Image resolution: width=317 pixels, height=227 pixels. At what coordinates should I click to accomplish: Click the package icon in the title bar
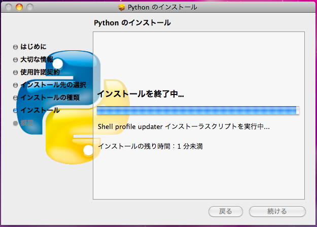coord(122,8)
